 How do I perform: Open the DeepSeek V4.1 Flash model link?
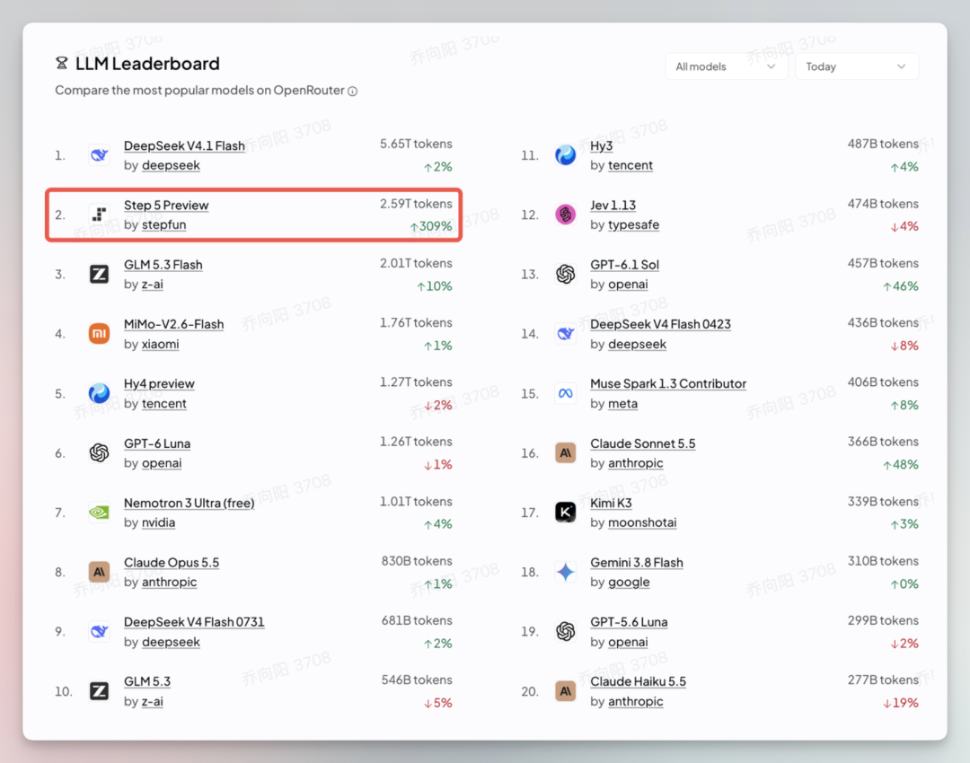184,146
